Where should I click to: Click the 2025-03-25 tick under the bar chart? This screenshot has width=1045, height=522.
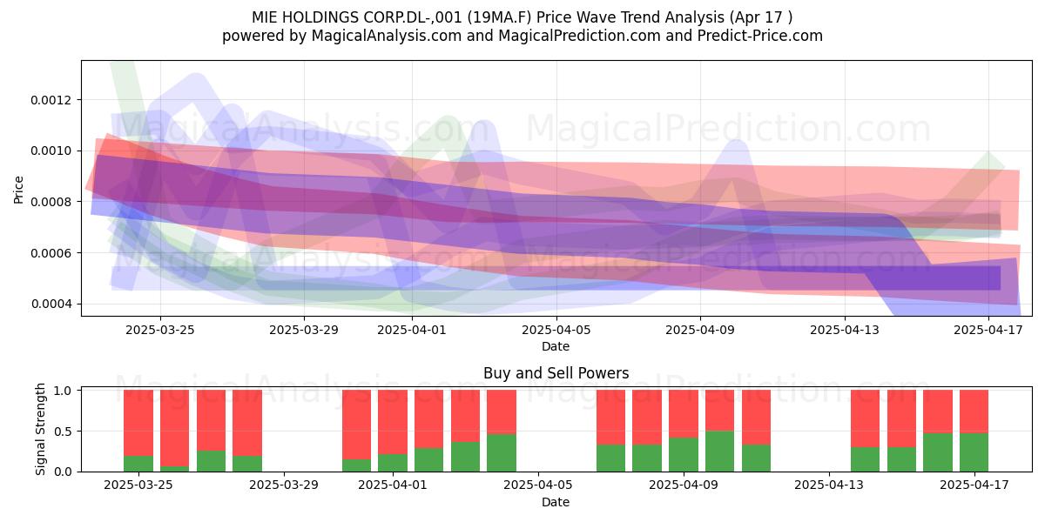pos(138,485)
